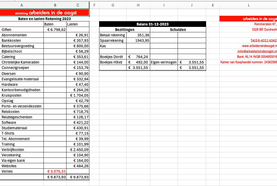Click the 'Bestuursvergoeding' row label
The height and width of the screenshot is (186, 277).
click(18, 46)
